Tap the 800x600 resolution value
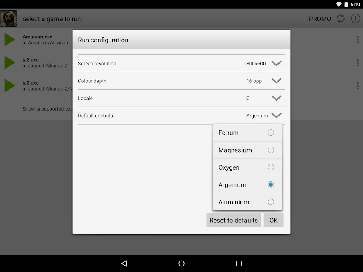 pyautogui.click(x=256, y=64)
